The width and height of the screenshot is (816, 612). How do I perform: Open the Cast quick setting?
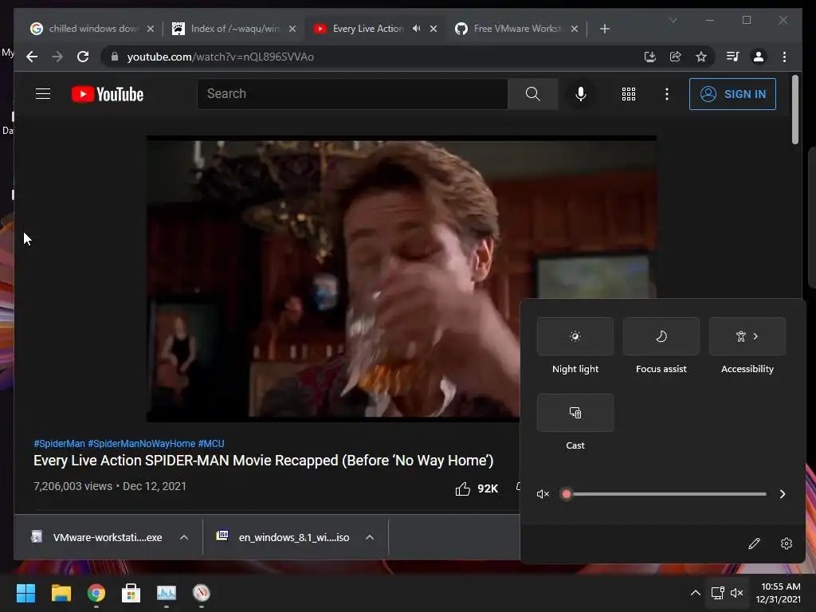tap(575, 413)
